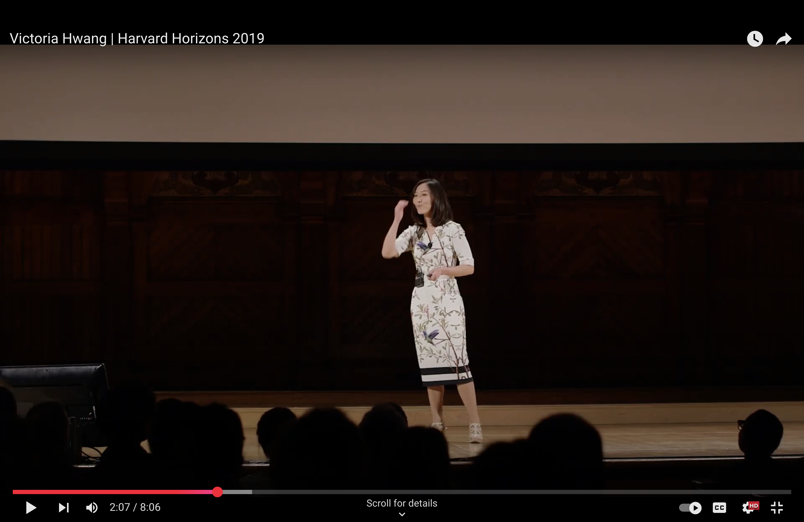Click the red scrubber handle on progress bar
804x522 pixels.
click(x=217, y=492)
